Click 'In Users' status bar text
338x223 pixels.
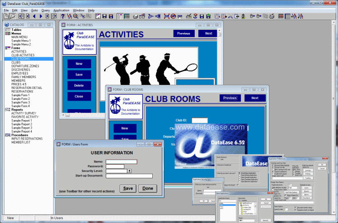tap(56, 218)
